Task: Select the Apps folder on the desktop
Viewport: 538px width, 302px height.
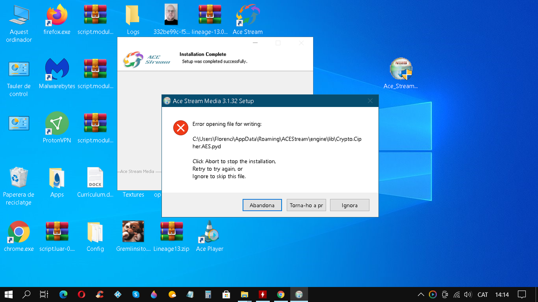Action: (57, 182)
